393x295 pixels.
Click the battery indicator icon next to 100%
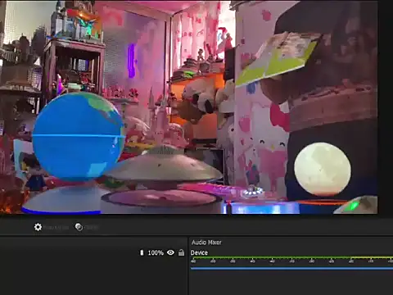click(x=142, y=252)
